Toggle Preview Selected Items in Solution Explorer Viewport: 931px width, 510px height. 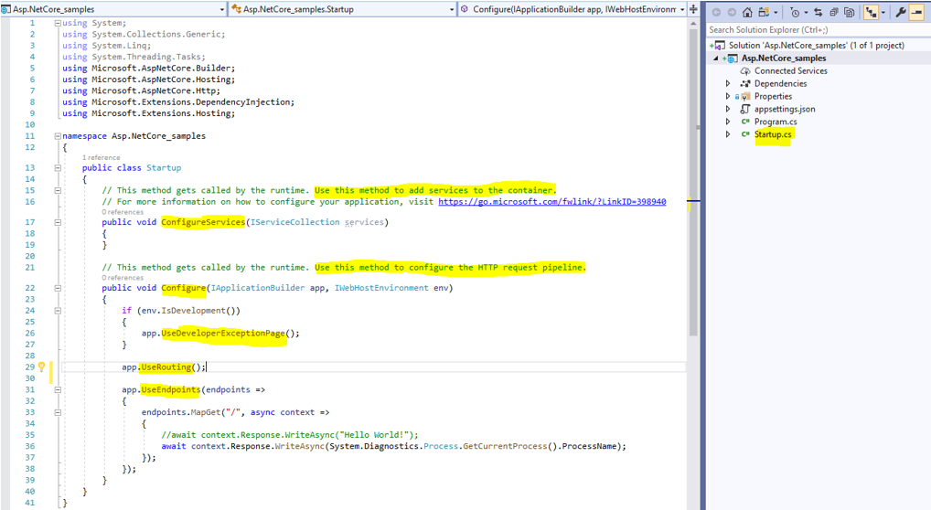(x=916, y=12)
